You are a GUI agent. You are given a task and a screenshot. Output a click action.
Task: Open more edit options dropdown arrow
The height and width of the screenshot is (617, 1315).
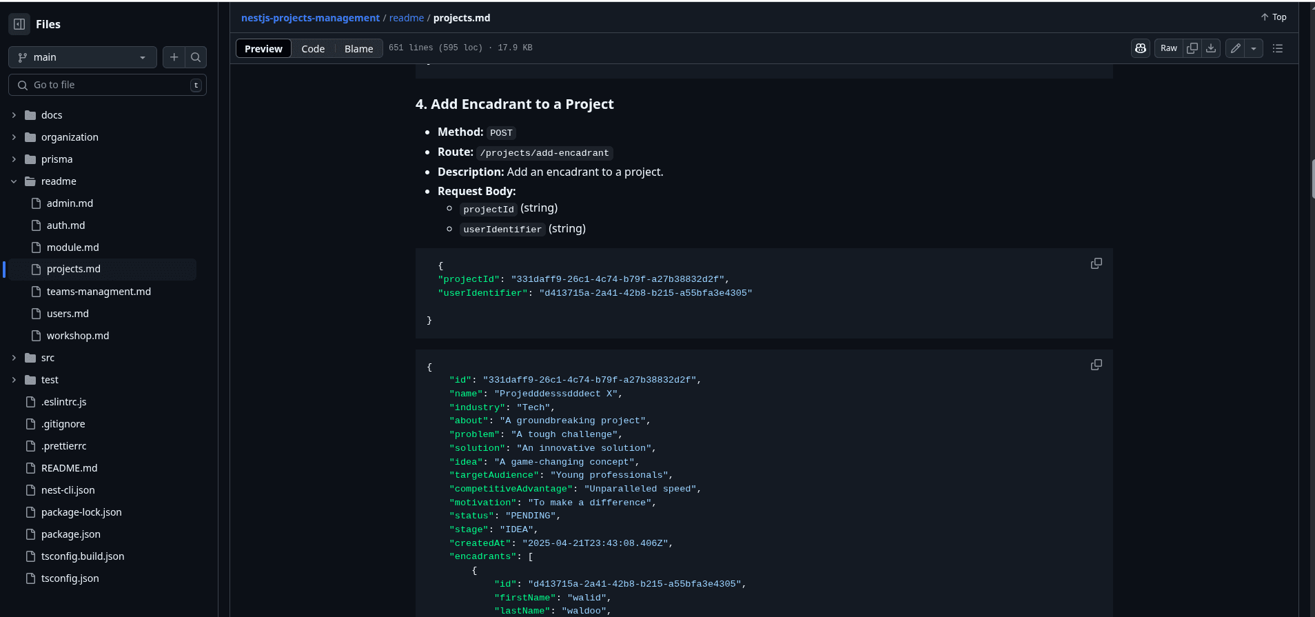click(1254, 48)
